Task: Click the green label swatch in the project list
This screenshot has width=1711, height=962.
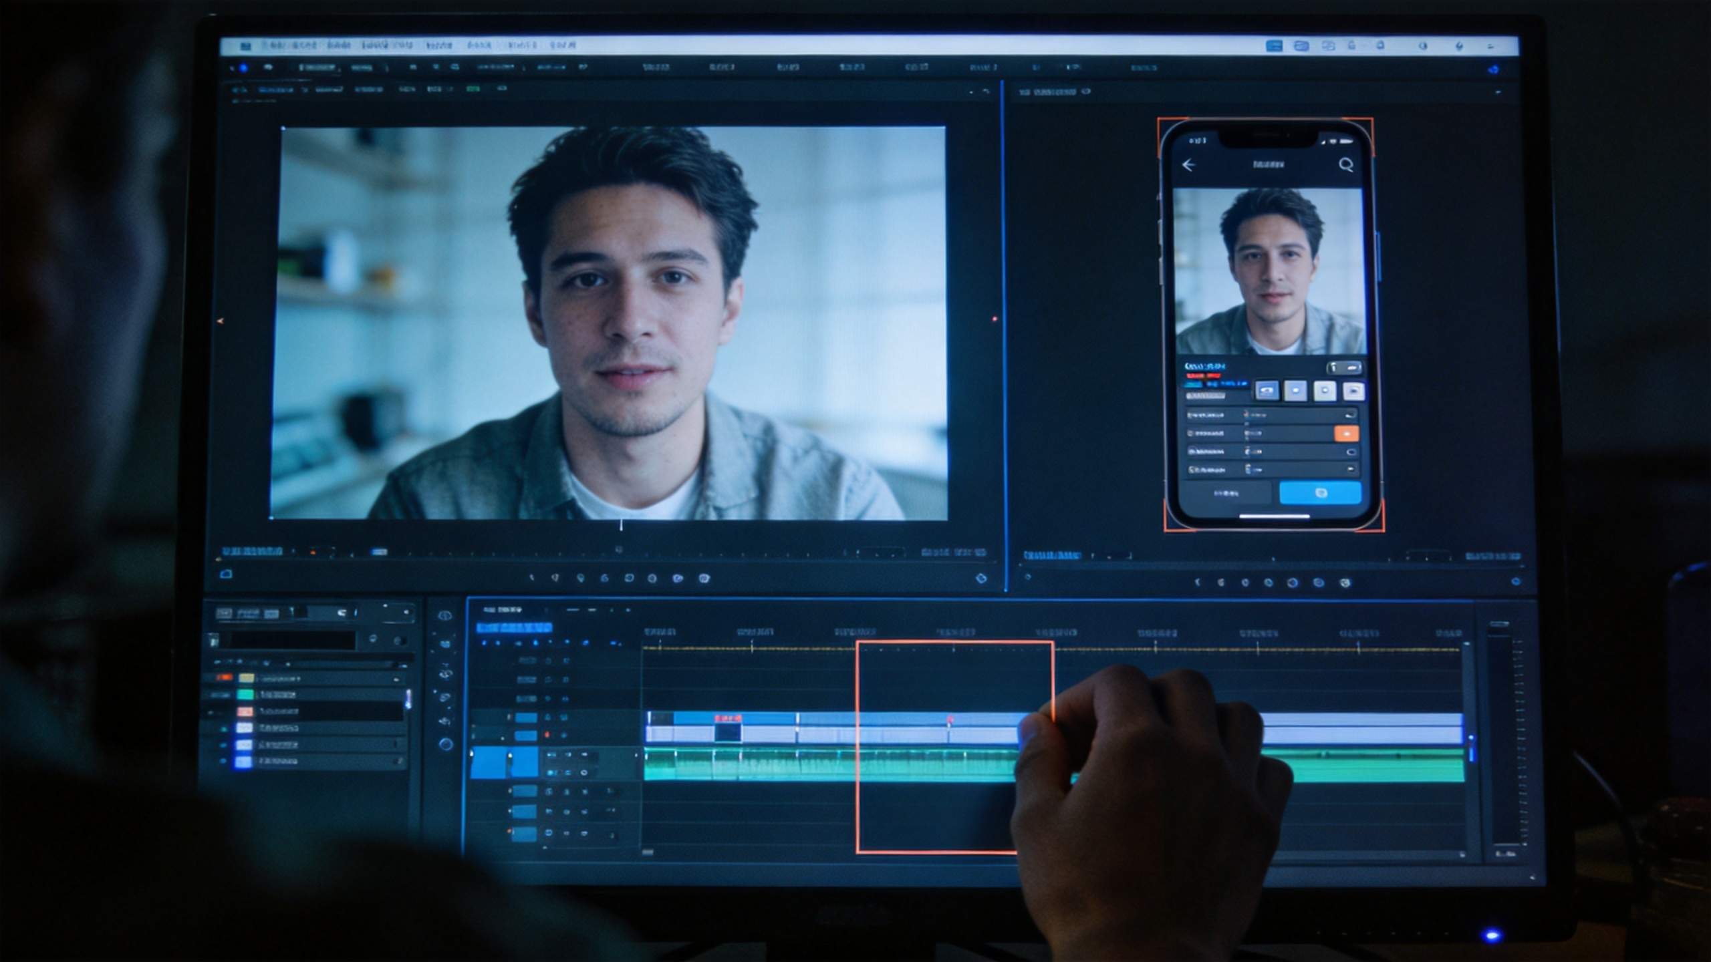Action: coord(246,695)
